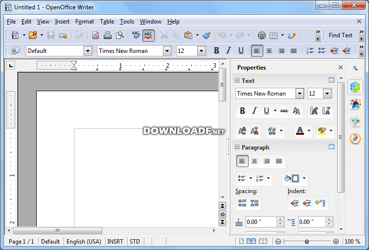Screen dimensions: 369x250
Task: Click the Print icon in toolbar
Action: pos(108,35)
